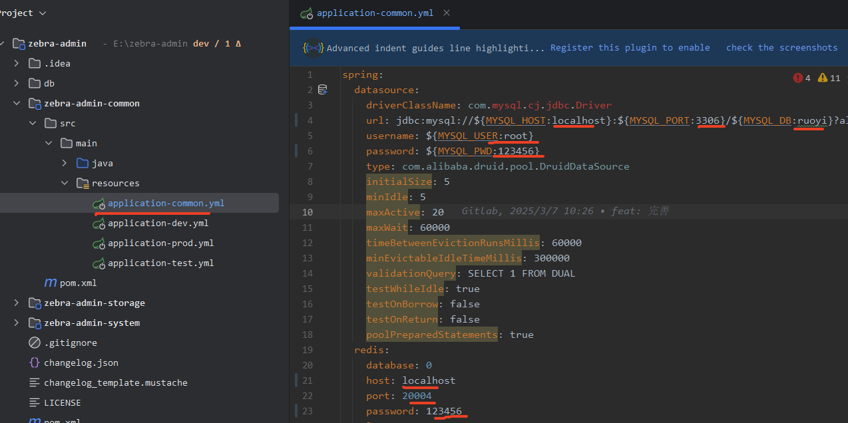Viewport: 848px width, 423px height.
Task: Expand the zebra-admin-storage module
Action: [x=17, y=303]
